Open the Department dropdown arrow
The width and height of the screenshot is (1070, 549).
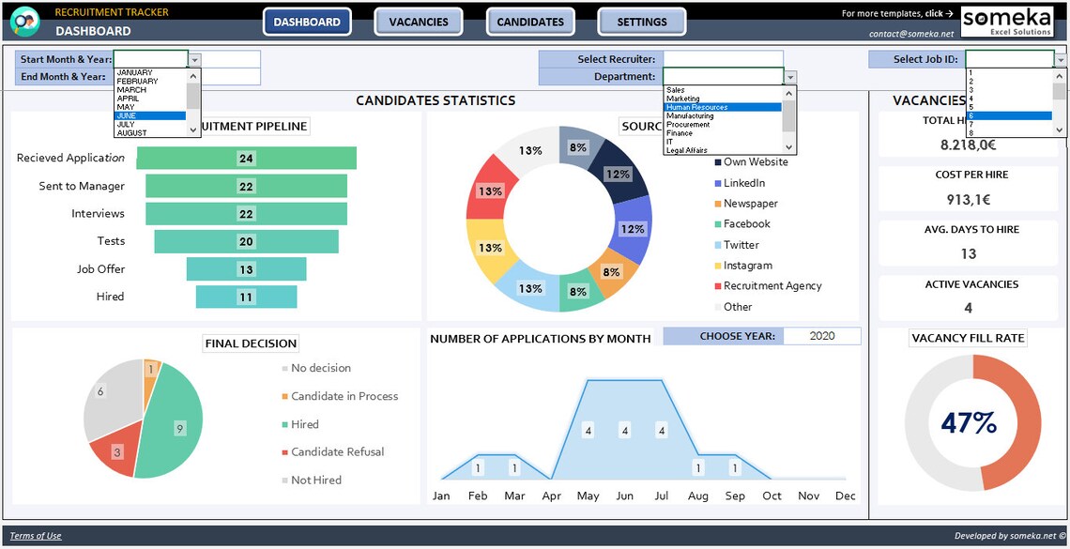(787, 75)
